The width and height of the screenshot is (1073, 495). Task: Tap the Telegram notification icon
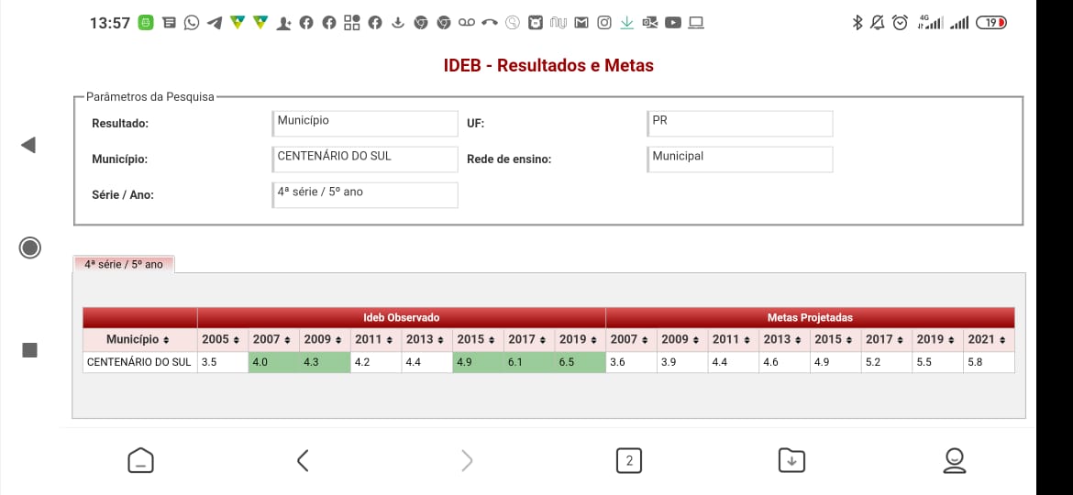215,23
